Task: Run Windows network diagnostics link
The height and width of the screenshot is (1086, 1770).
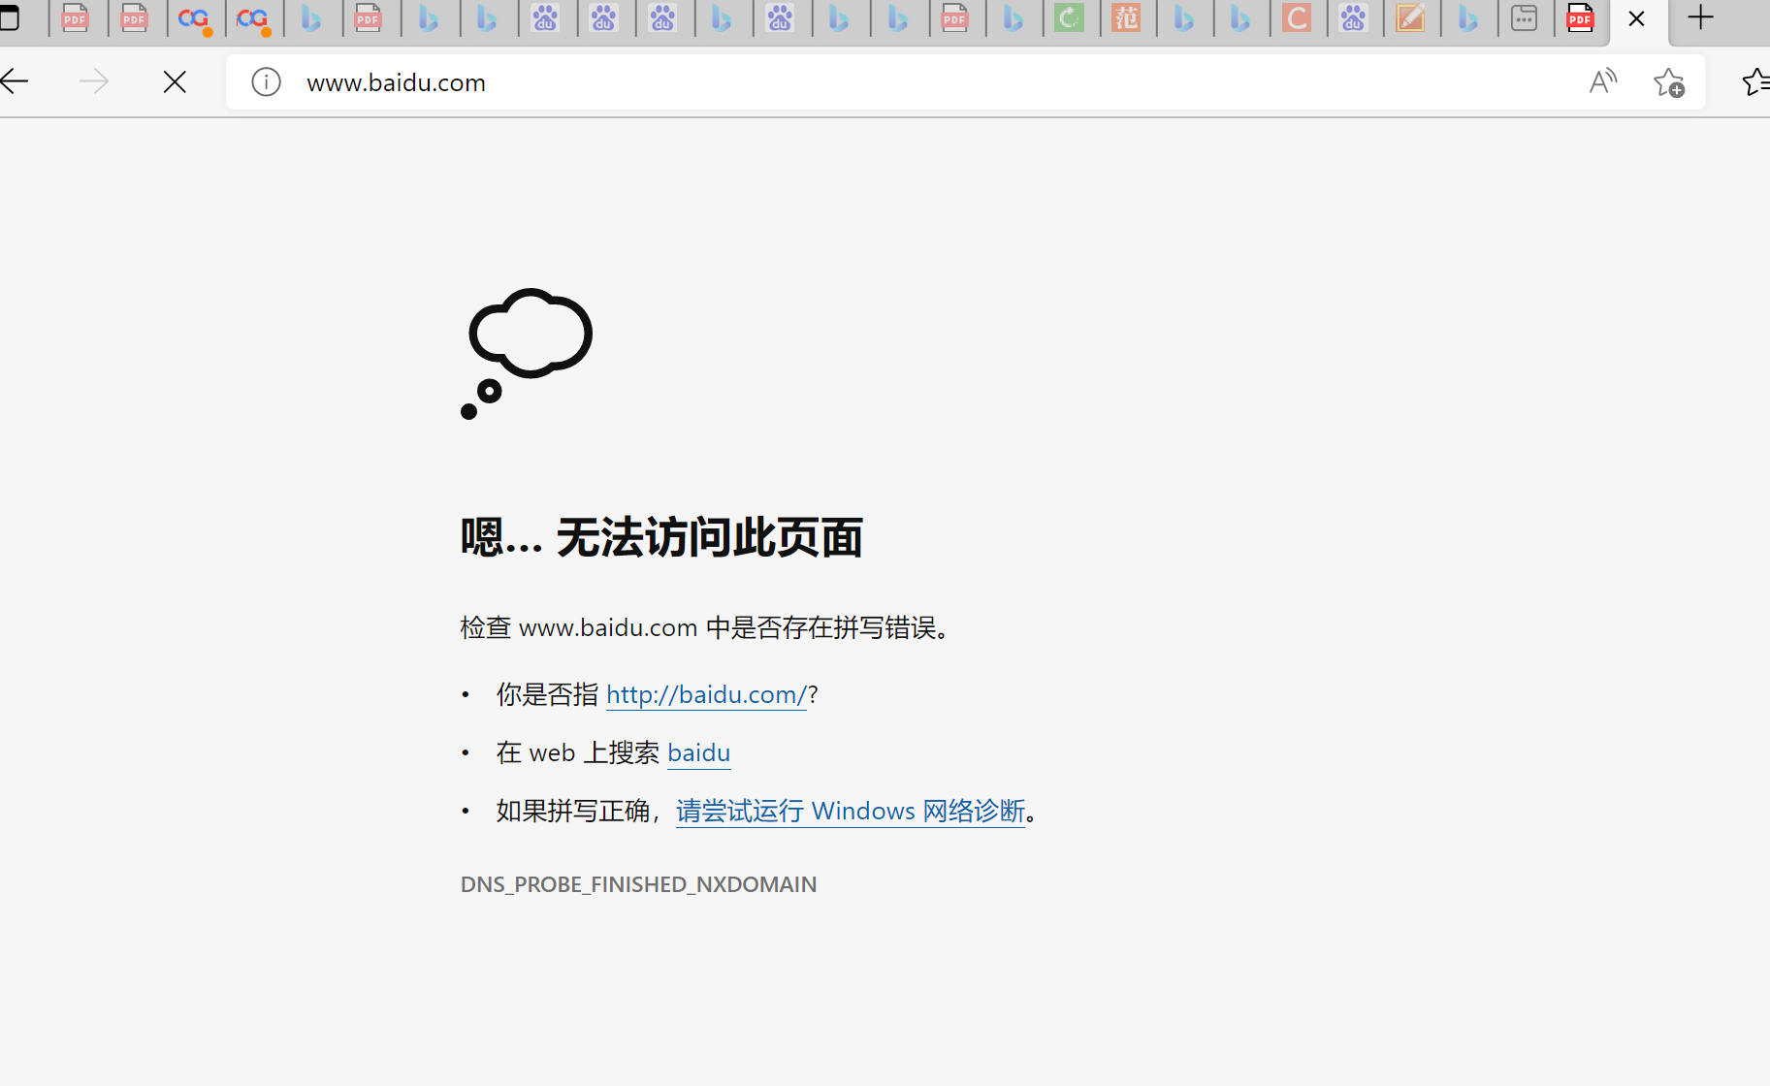Action: pyautogui.click(x=851, y=811)
